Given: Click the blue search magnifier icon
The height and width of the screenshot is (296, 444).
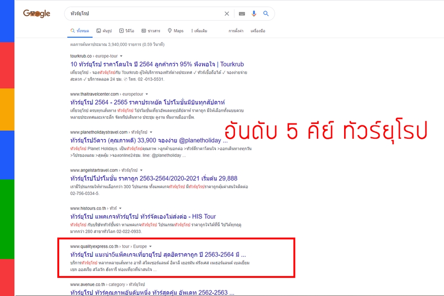Looking at the screenshot, I should pos(266,13).
